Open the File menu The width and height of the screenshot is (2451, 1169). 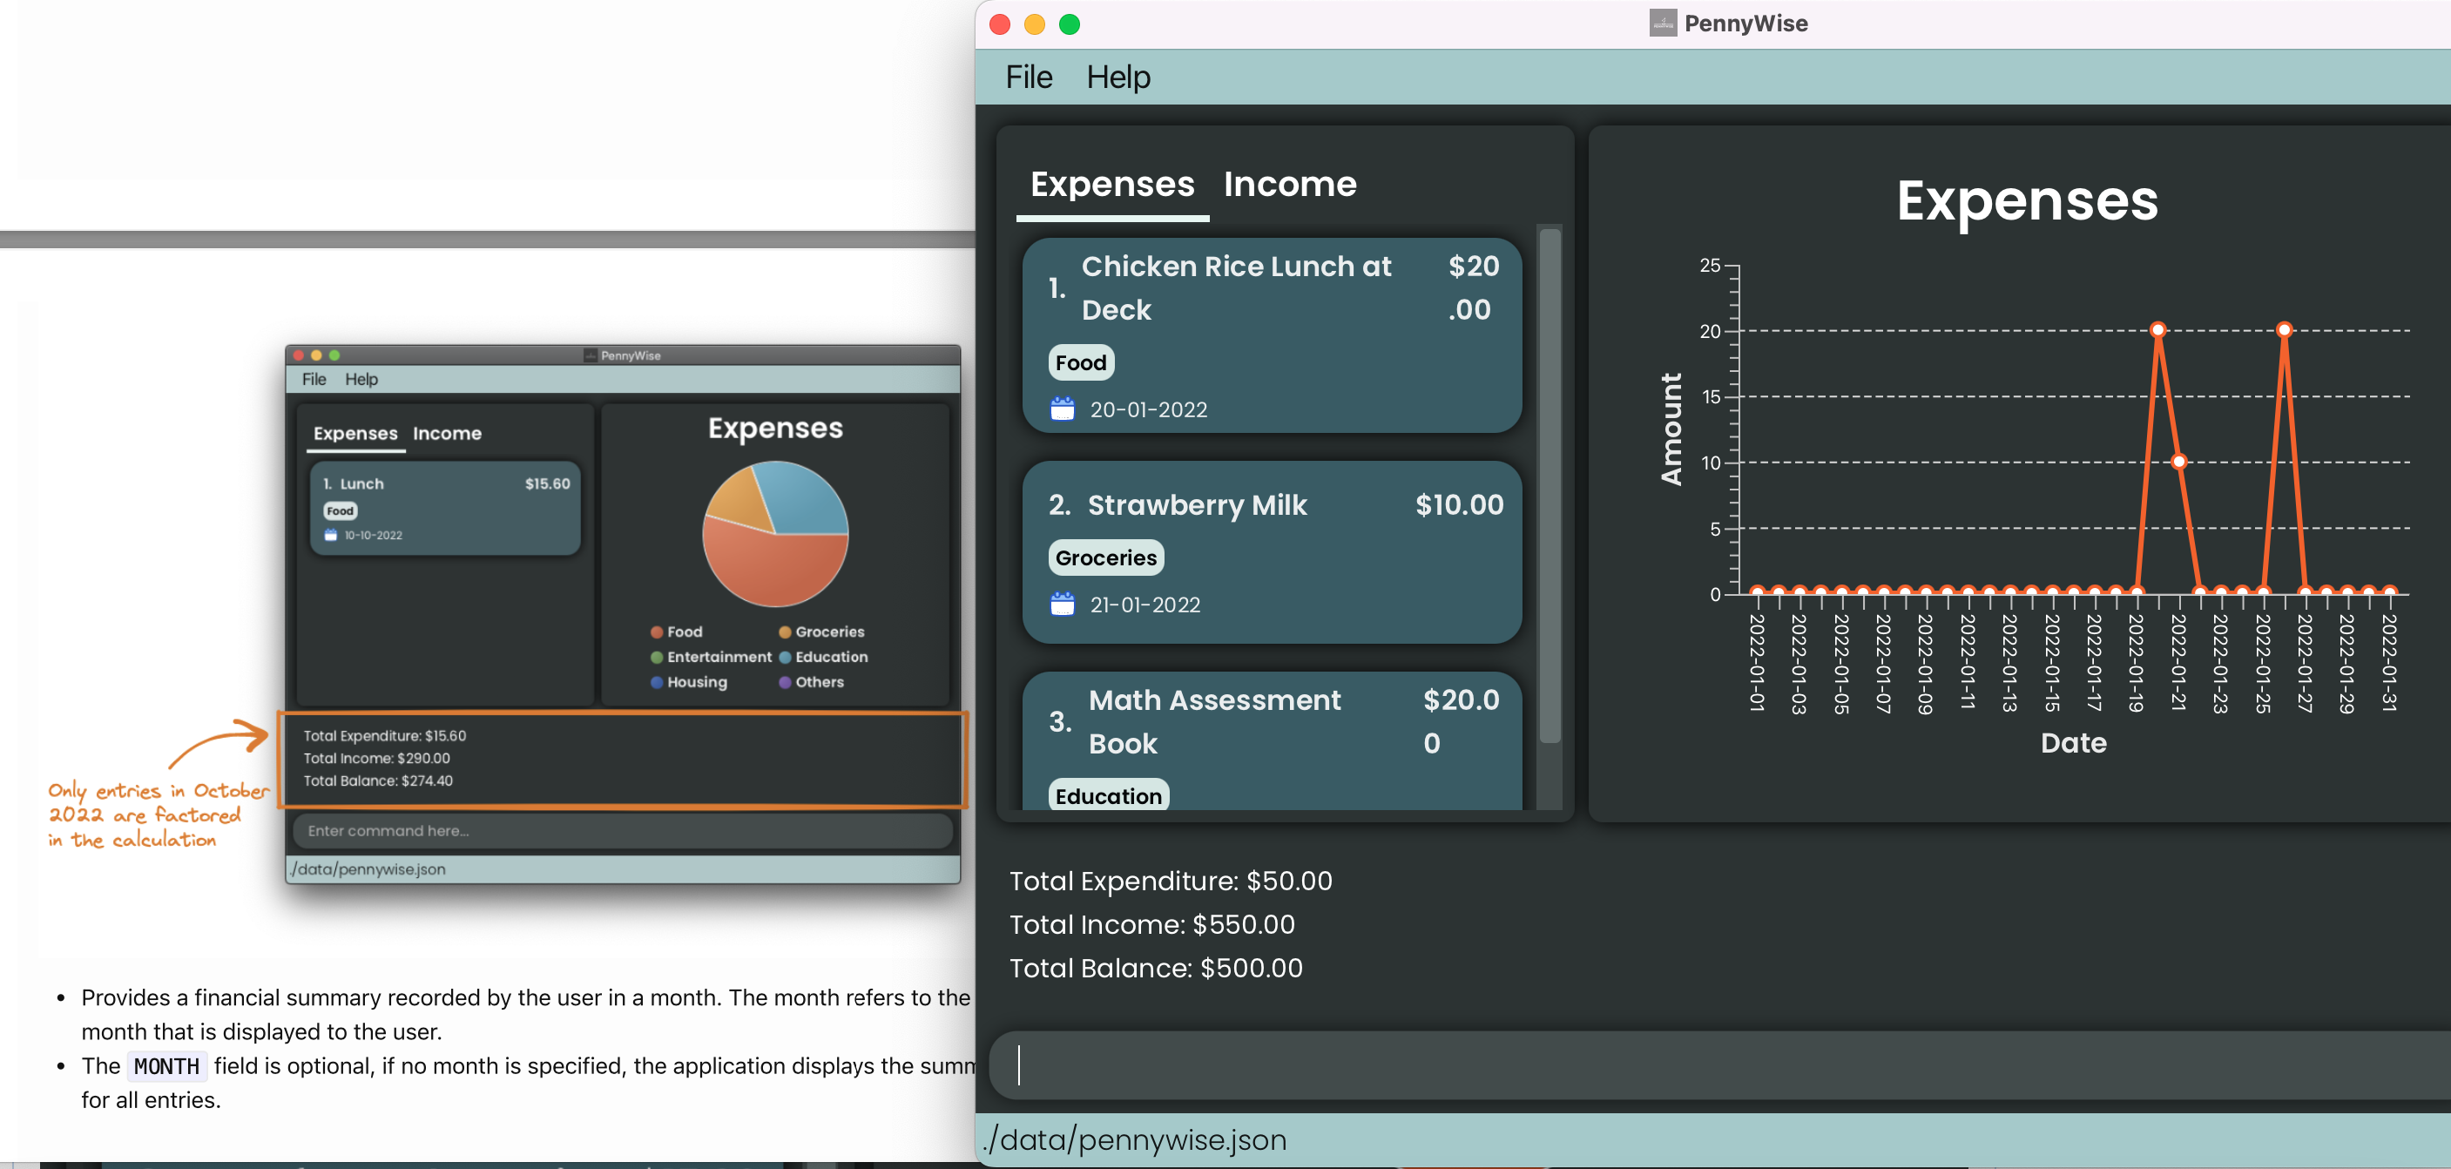coord(1029,78)
